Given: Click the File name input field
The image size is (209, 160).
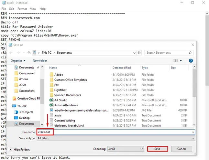Looking at the screenshot, I should (116, 132).
